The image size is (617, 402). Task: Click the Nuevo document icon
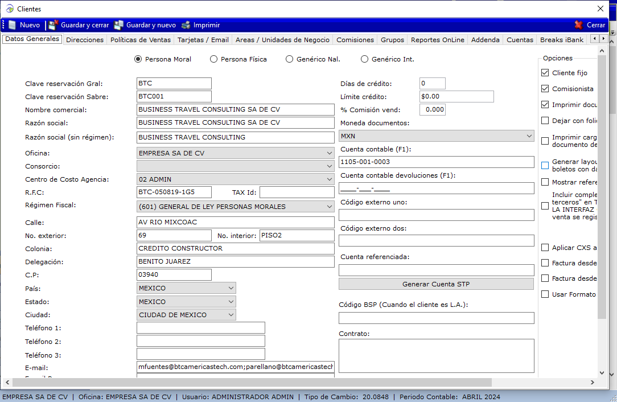(12, 25)
